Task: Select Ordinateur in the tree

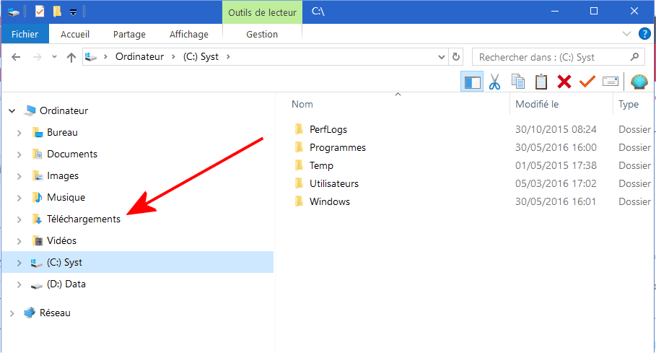Action: click(x=64, y=110)
